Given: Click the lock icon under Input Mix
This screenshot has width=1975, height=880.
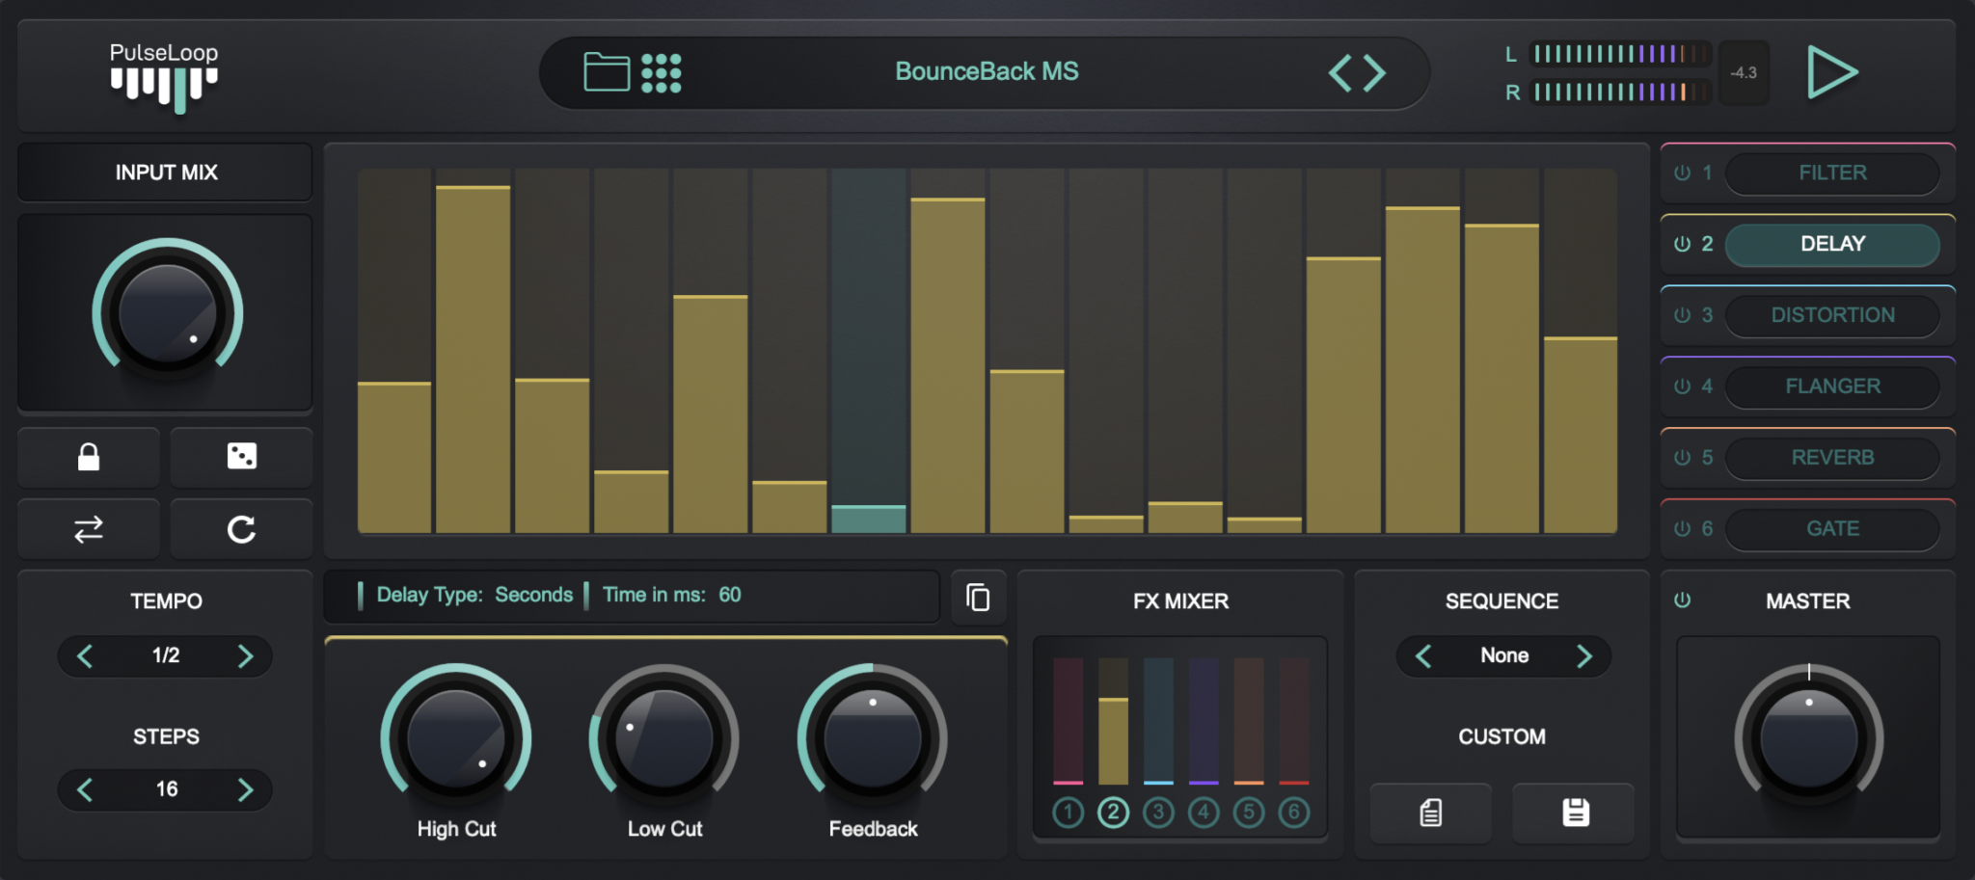Looking at the screenshot, I should click(88, 457).
